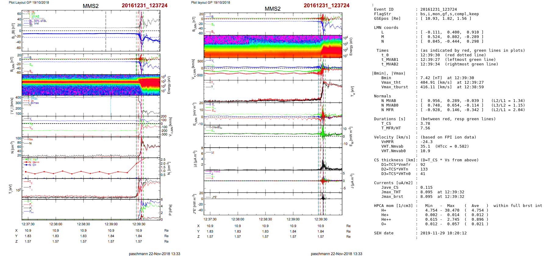This screenshot has height=256, width=550.
Task: Click the 'Plot Layout GP 19/10/2018' header at top left
Action: 29,2
